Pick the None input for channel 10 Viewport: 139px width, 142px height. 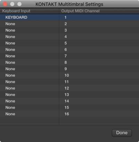[x=10, y=75]
